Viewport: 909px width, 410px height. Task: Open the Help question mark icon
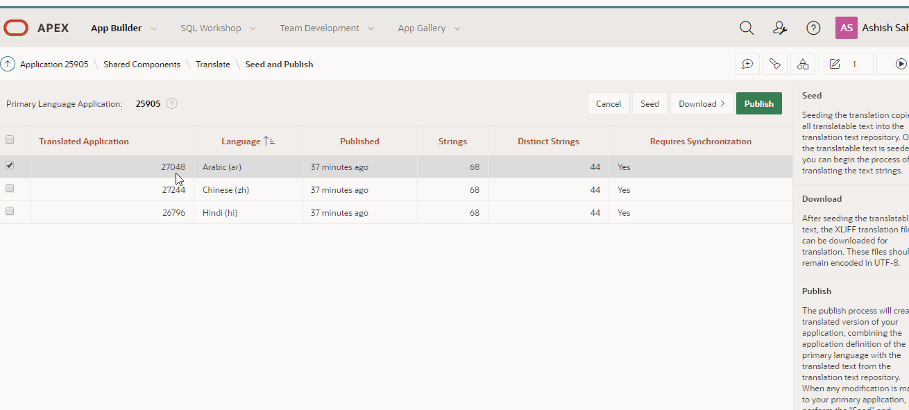tap(813, 28)
